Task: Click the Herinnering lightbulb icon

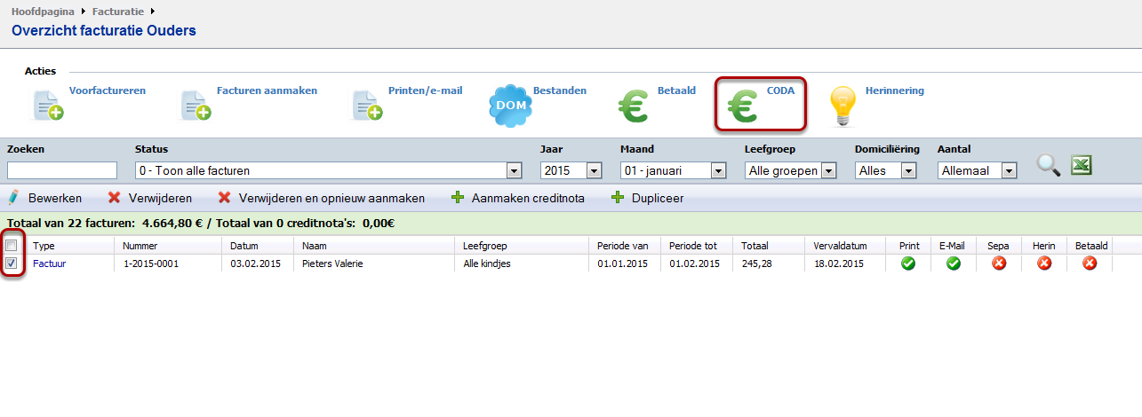Action: pos(843,106)
